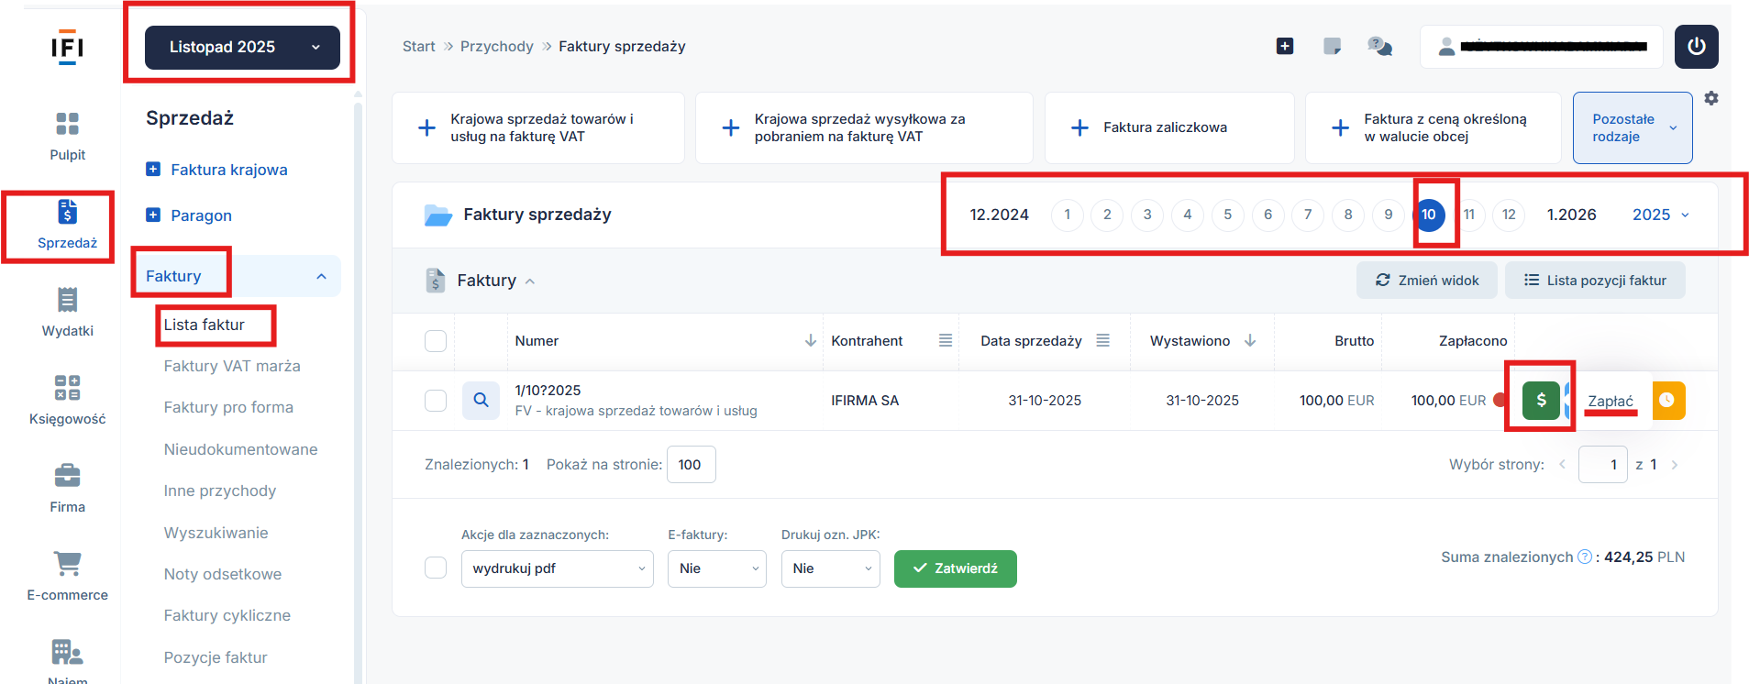
Task: Click the Pokaż na stronie input field
Action: point(691,465)
